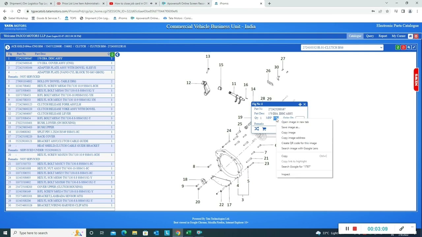Click the shuffle/interchange icon in the popup
The image size is (422, 237).
tap(256, 129)
